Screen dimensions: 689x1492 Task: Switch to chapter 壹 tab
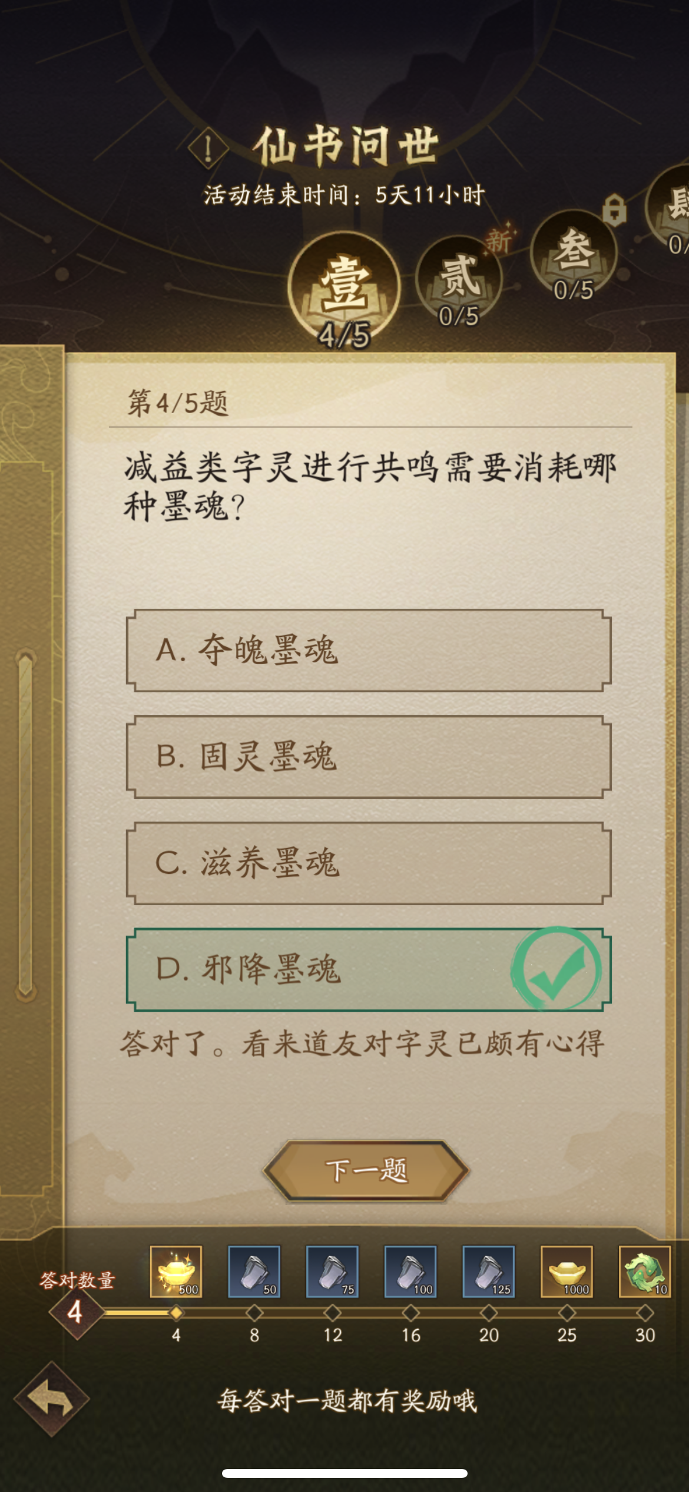[344, 290]
